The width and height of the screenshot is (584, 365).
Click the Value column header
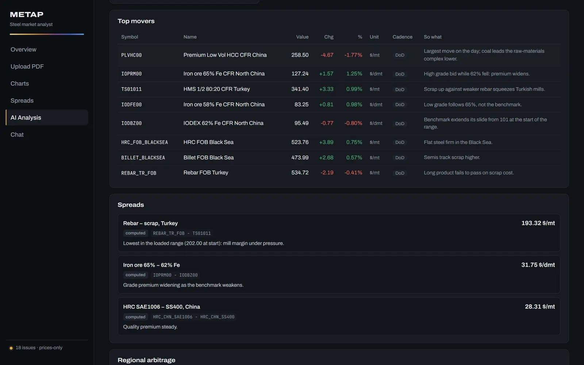pyautogui.click(x=302, y=37)
